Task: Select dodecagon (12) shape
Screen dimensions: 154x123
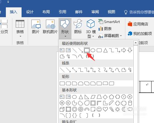Action: tap(68, 103)
